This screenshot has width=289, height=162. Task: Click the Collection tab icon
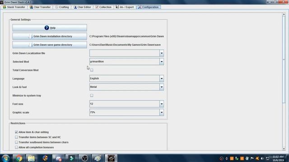pyautogui.click(x=97, y=7)
